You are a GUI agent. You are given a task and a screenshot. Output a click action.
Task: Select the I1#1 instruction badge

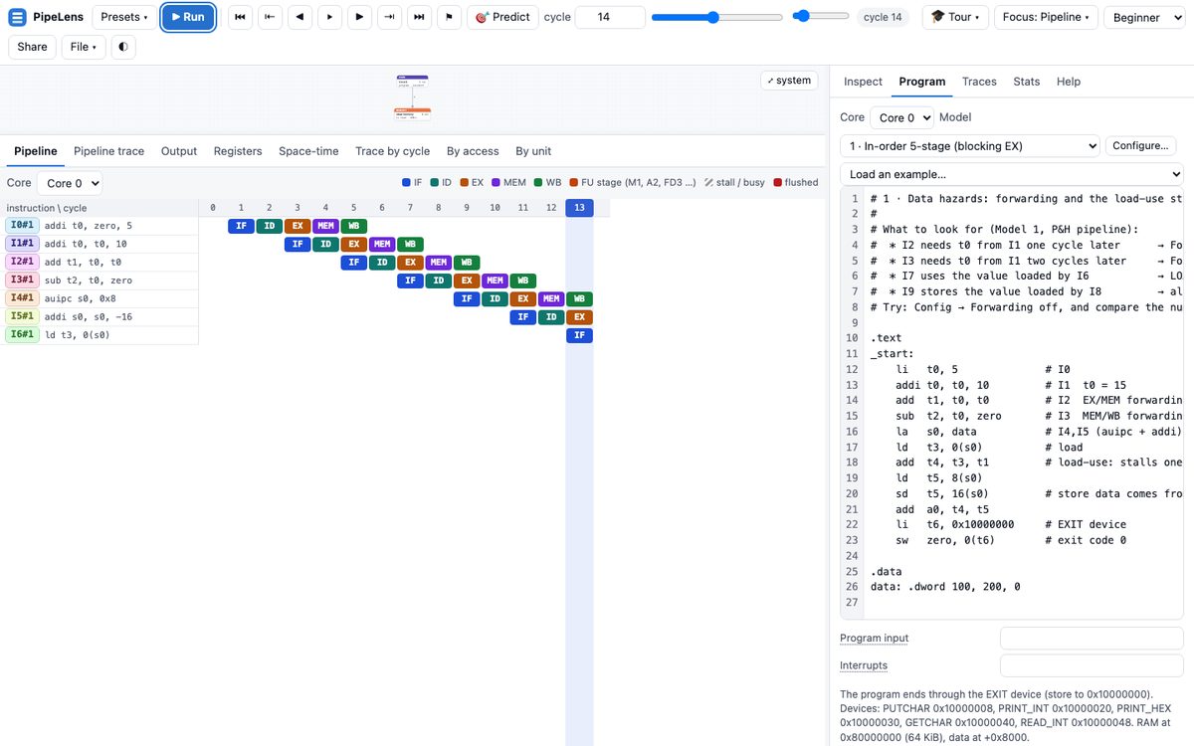click(22, 244)
